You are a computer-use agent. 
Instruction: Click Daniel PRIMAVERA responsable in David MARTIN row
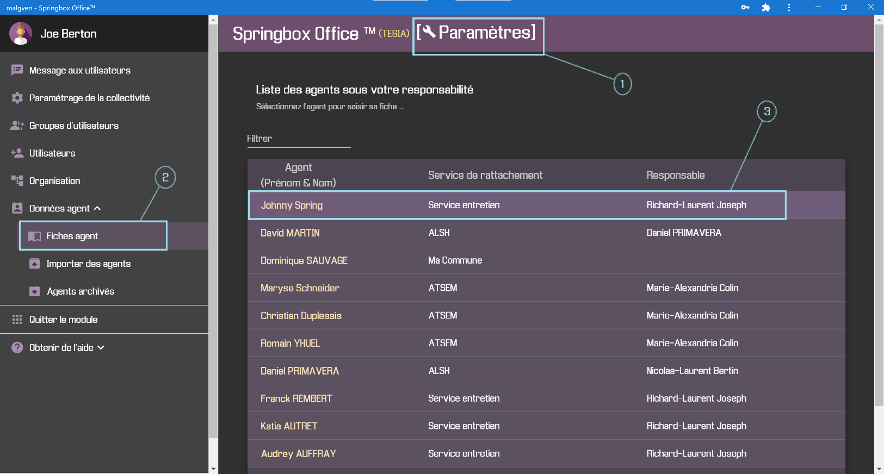point(684,233)
